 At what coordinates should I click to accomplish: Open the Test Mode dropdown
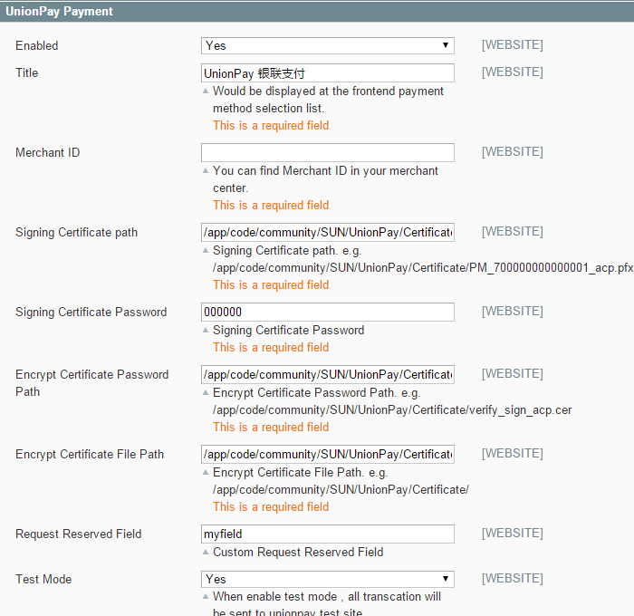point(327,579)
